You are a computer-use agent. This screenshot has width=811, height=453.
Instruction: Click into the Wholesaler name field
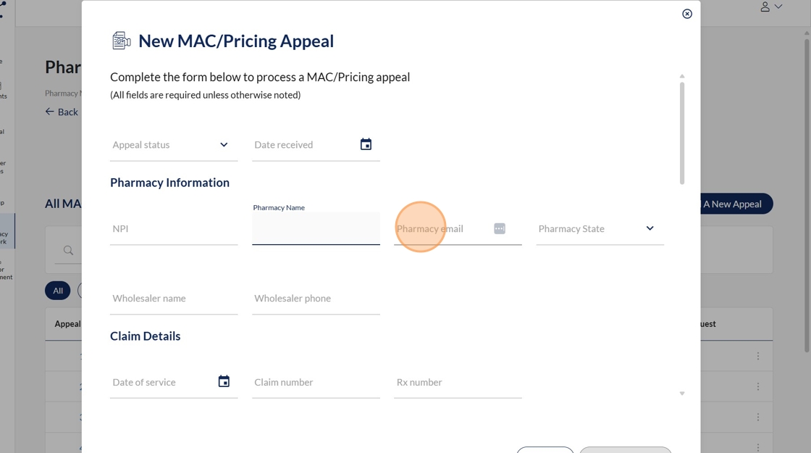[x=173, y=299]
